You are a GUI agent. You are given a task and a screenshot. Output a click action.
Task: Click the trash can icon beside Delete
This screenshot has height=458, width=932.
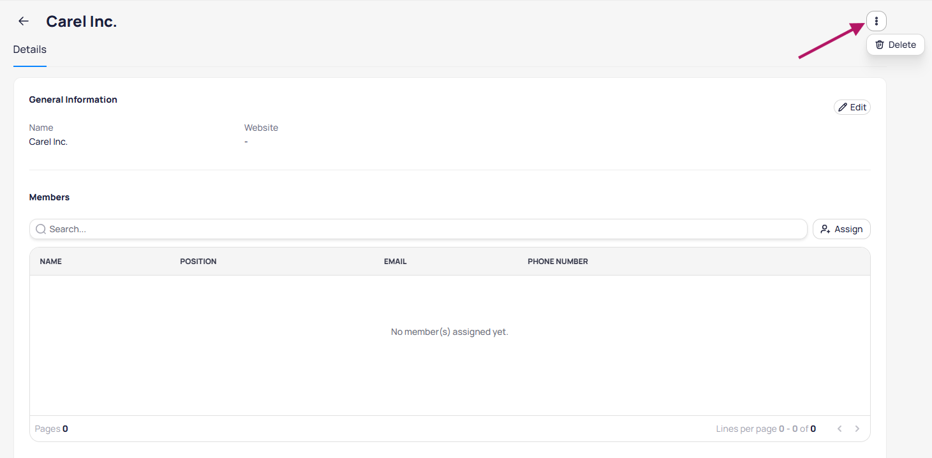[x=880, y=45]
